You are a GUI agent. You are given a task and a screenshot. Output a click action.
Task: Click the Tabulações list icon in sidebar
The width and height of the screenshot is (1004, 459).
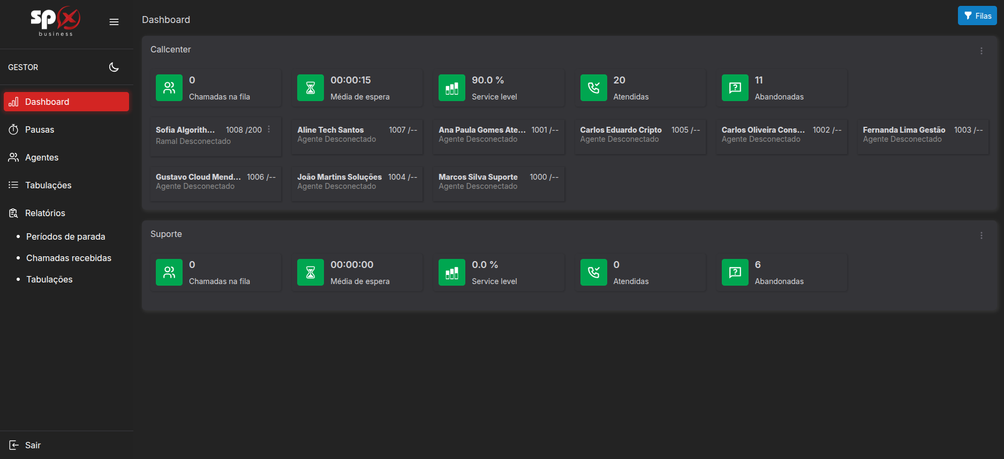point(13,185)
